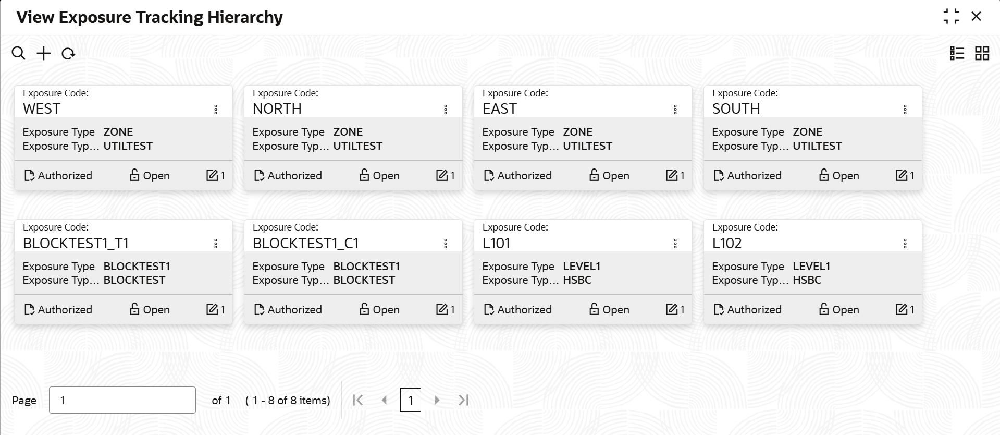The image size is (1000, 435).
Task: Open the options menu on the WEST card
Action: coord(216,108)
